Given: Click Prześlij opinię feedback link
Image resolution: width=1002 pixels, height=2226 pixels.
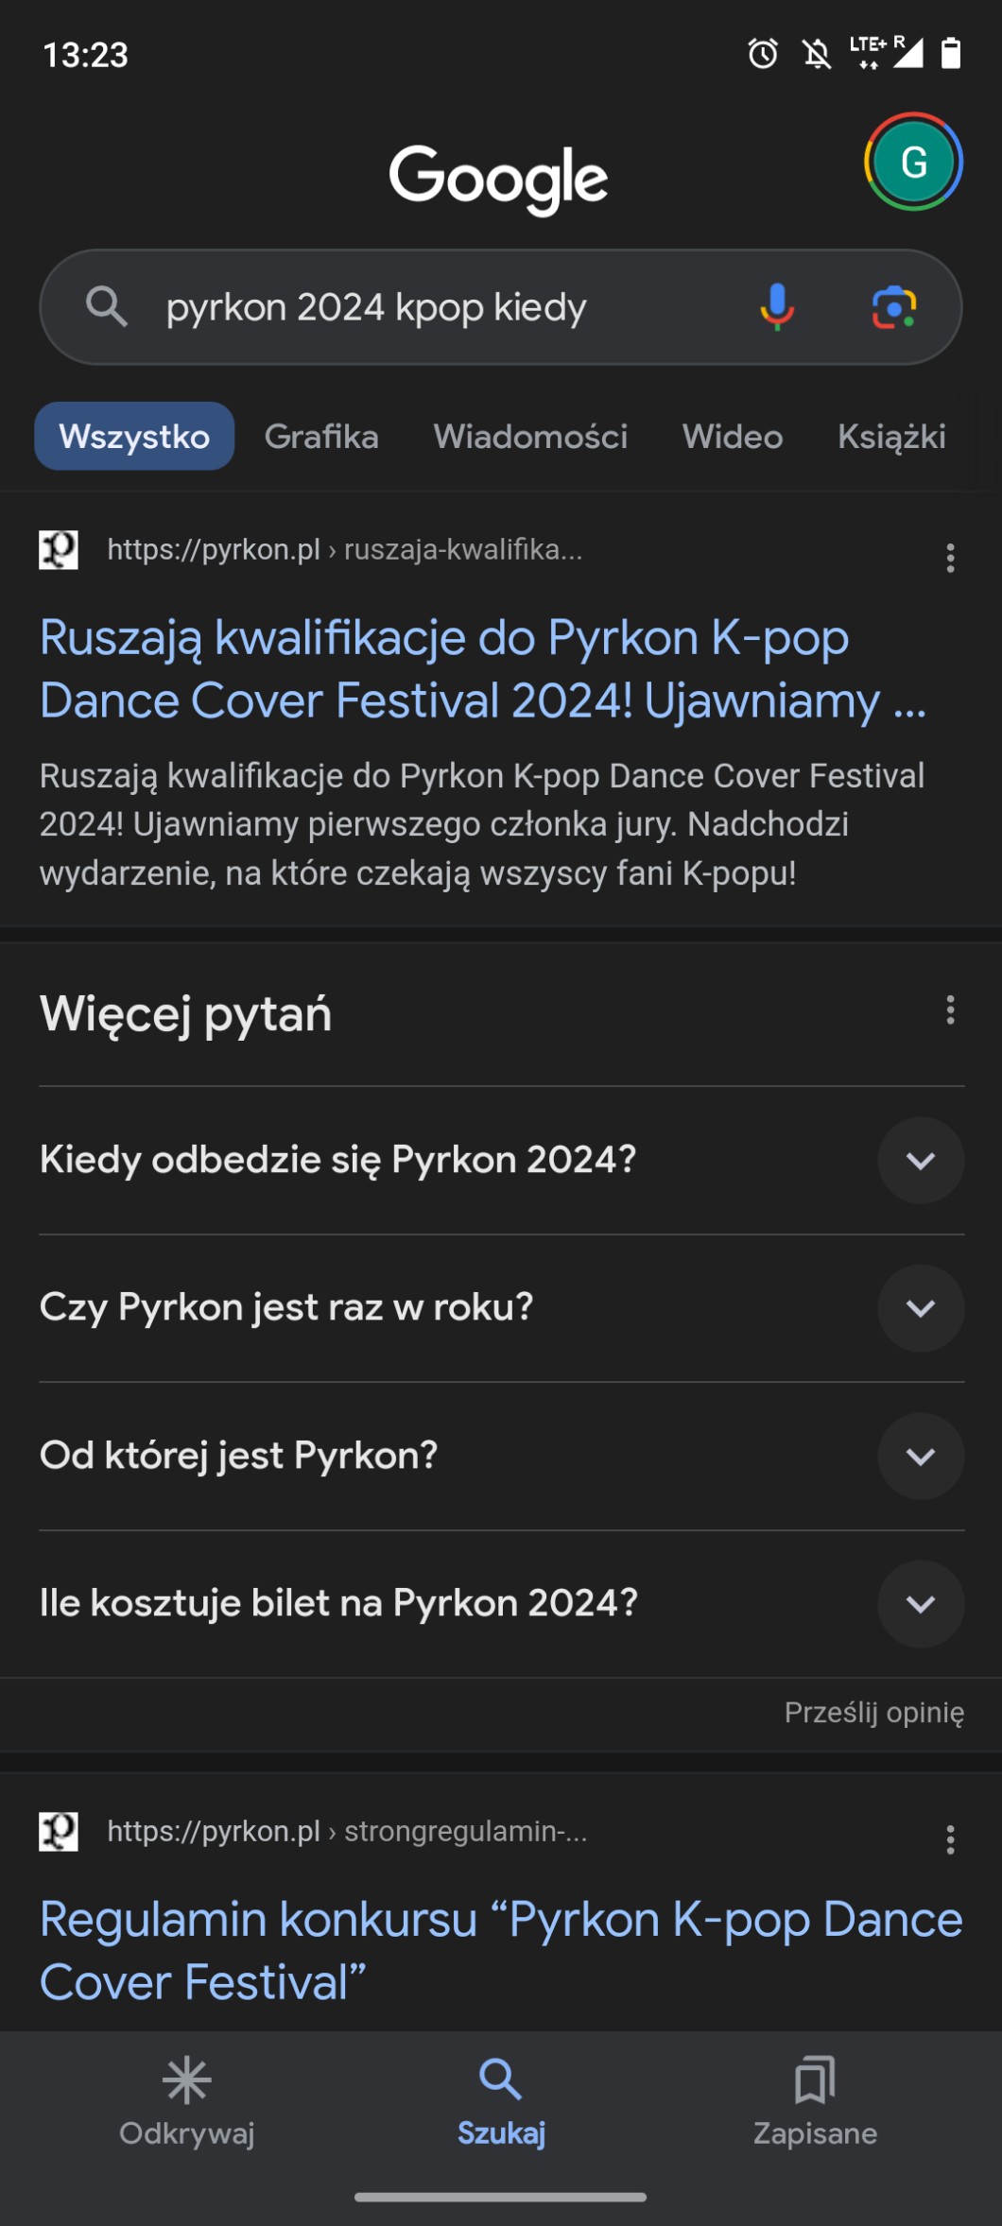Looking at the screenshot, I should [874, 1713].
